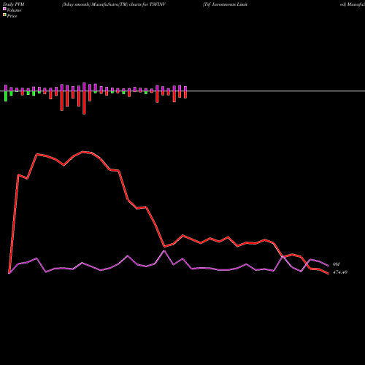Click the '474.40' price end label

click(x=340, y=272)
